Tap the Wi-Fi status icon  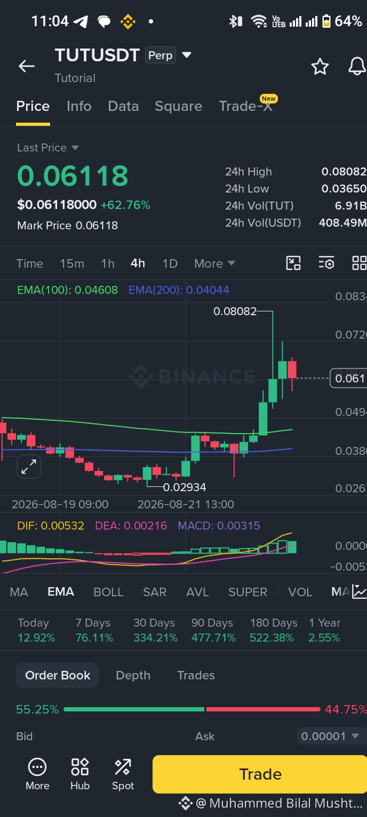click(x=259, y=21)
